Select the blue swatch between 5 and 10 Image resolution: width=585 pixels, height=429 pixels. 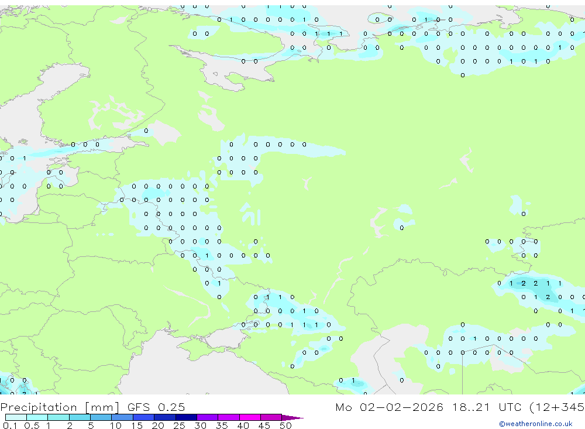click(101, 417)
